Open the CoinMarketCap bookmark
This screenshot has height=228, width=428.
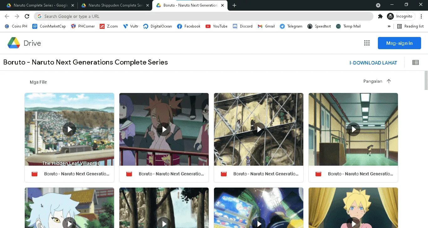click(49, 26)
